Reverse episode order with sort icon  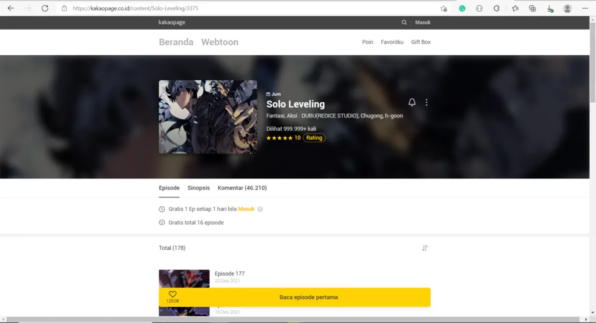pos(424,248)
